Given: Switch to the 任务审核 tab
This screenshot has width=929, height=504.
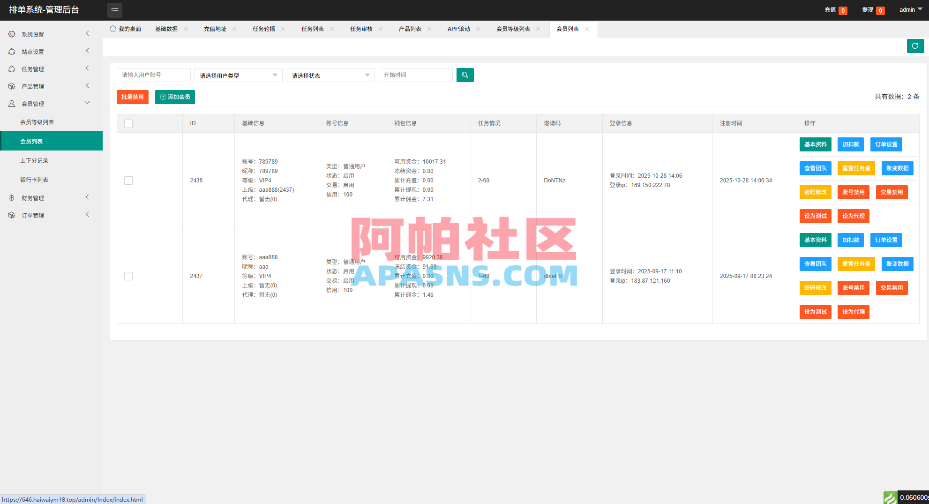Looking at the screenshot, I should point(361,29).
